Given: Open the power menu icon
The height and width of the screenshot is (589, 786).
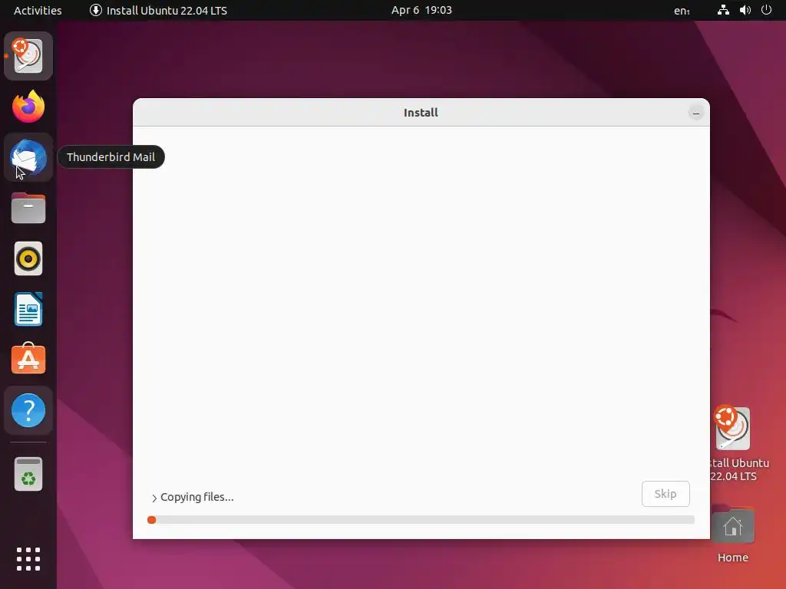Looking at the screenshot, I should (766, 10).
